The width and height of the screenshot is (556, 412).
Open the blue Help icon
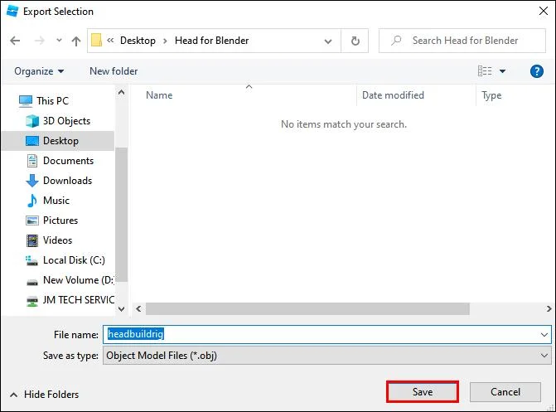[x=536, y=71]
